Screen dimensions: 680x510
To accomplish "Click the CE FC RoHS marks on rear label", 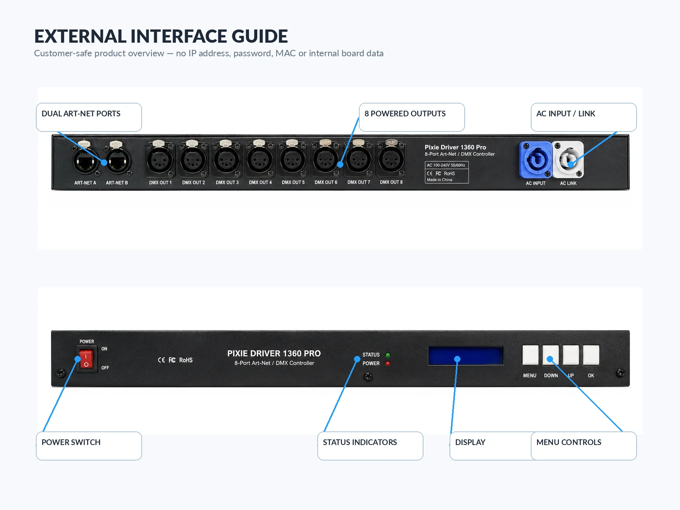I will (x=441, y=173).
